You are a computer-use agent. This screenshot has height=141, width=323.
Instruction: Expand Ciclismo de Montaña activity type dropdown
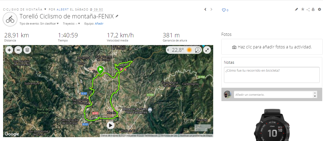click(x=45, y=9)
